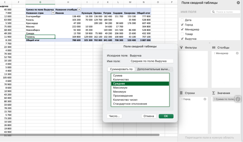Open info for Сумма по полю in Значения

tap(238, 99)
